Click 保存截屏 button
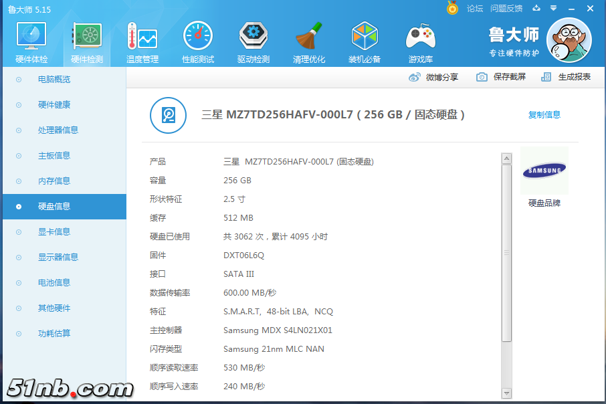 501,77
